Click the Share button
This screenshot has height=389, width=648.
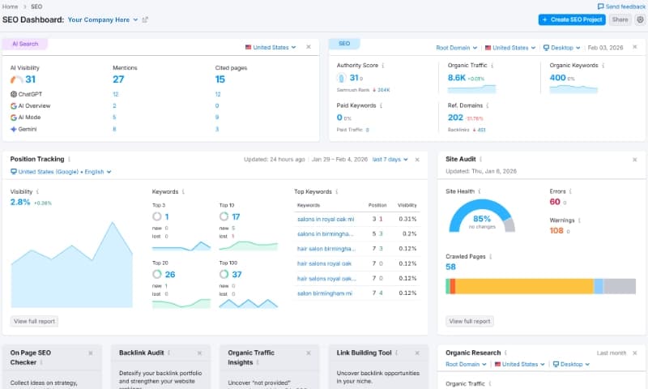[620, 19]
